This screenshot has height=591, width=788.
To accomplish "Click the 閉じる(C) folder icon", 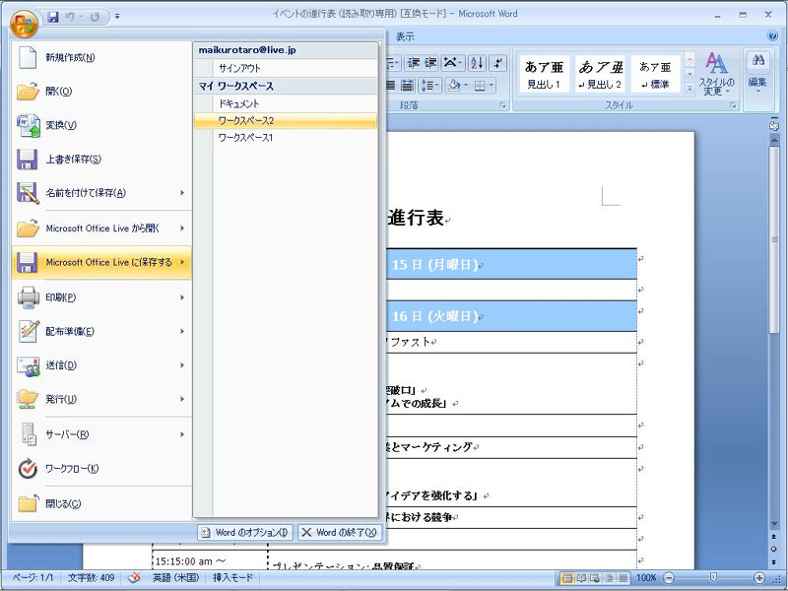I will (29, 503).
